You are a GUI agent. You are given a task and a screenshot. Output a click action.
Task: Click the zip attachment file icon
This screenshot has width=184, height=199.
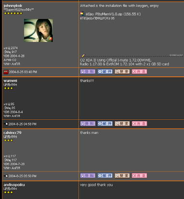pyautogui.click(x=82, y=14)
